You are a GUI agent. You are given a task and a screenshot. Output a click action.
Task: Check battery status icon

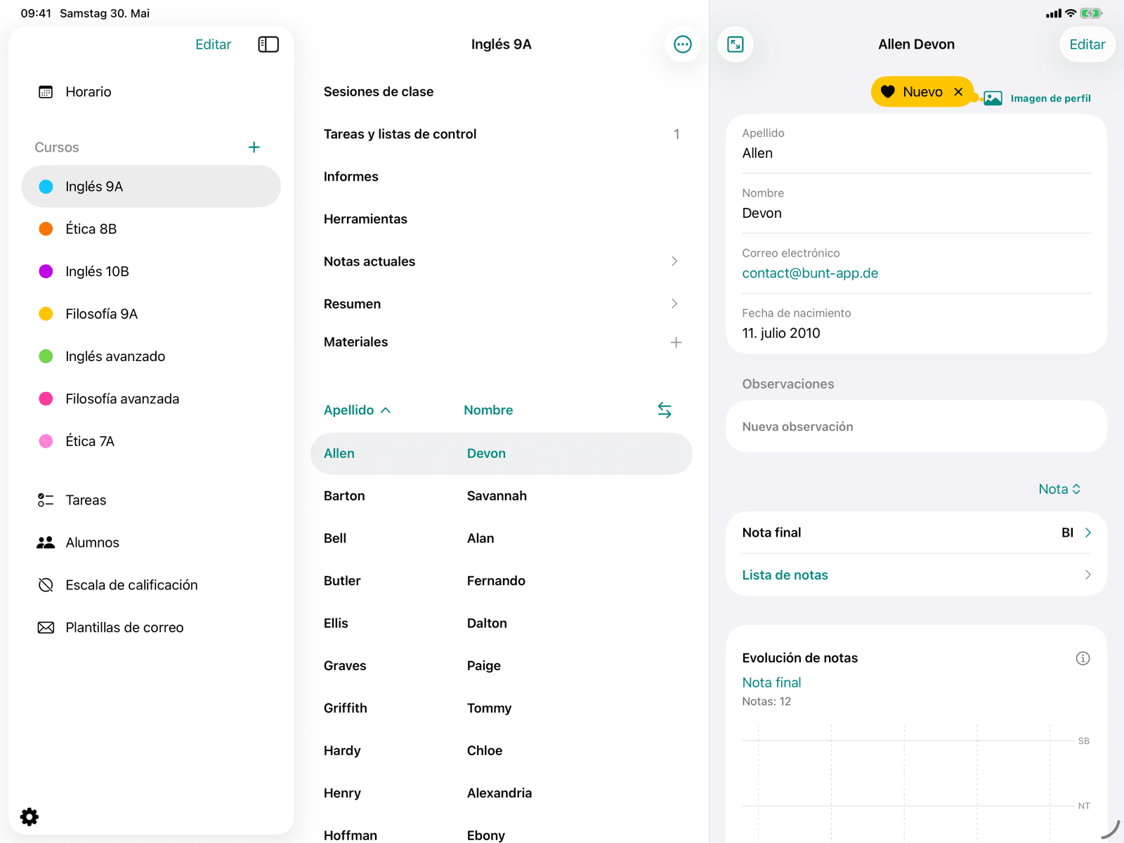click(x=1091, y=13)
